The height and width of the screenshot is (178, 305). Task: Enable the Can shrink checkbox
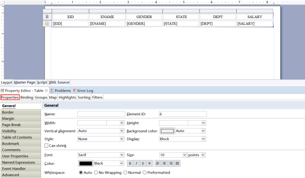46,145
